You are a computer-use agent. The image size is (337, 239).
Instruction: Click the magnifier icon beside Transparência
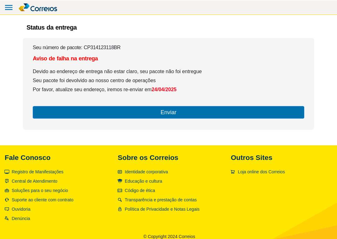(x=120, y=200)
